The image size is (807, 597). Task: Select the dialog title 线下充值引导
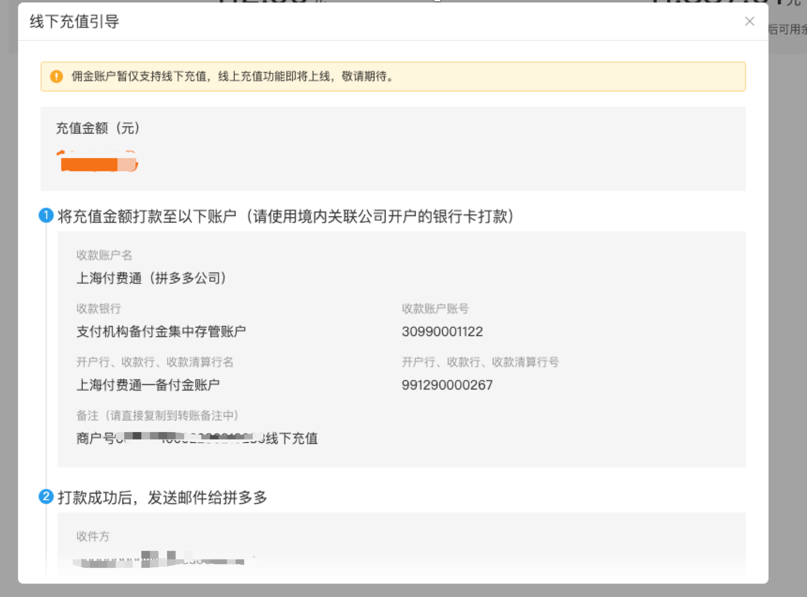(75, 21)
